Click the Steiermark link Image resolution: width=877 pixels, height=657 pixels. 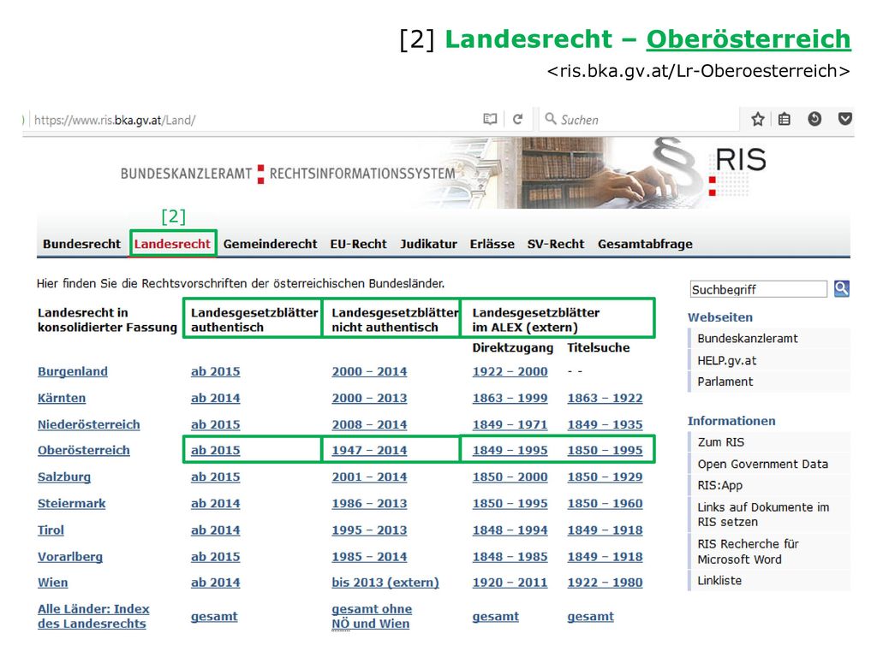point(72,503)
